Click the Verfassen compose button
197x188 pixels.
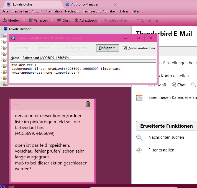(38, 20)
